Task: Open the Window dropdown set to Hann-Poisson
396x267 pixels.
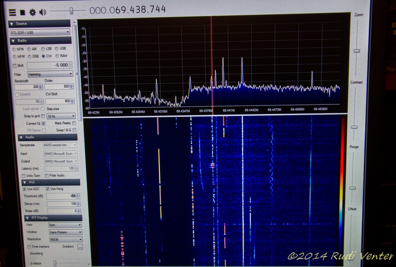Action: pyautogui.click(x=66, y=232)
